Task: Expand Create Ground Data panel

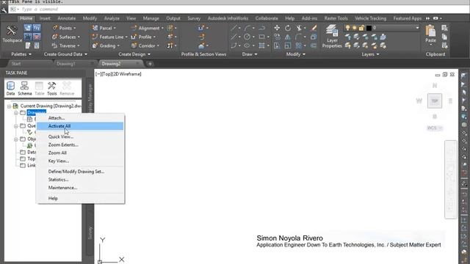Action: click(x=65, y=54)
